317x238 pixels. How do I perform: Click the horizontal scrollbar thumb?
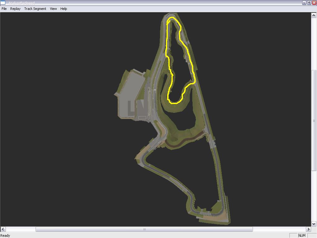pyautogui.click(x=144, y=229)
